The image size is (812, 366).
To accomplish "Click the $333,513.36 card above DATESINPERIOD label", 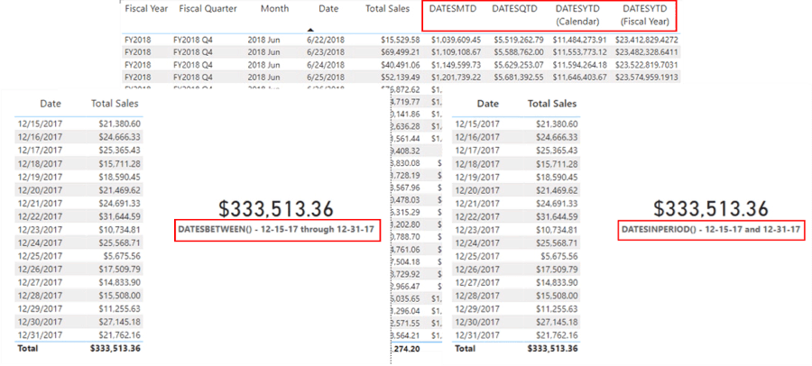I will pos(711,208).
